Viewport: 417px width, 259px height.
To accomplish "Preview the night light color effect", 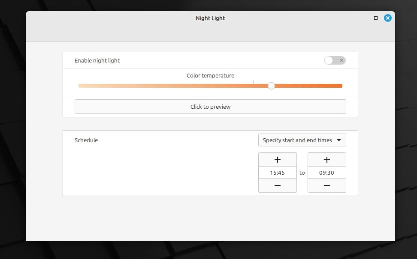I will point(210,106).
